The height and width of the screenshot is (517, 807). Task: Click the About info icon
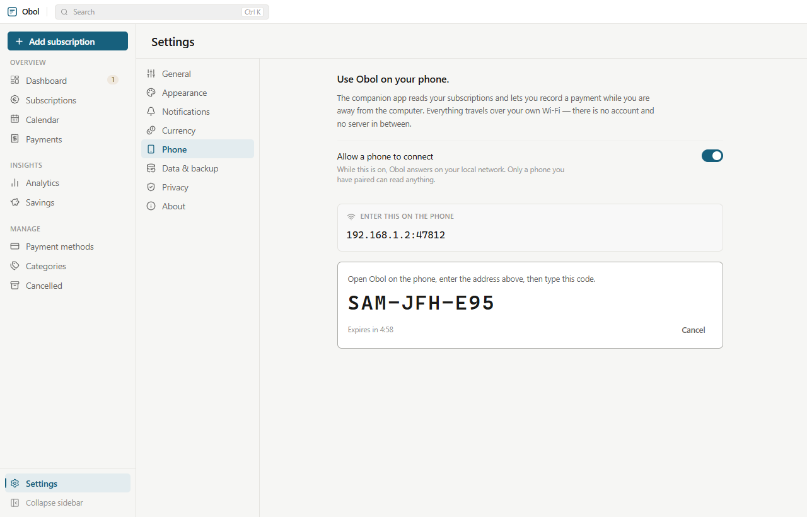click(151, 206)
